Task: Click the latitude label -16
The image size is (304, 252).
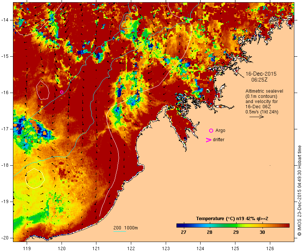Action: tap(4, 93)
